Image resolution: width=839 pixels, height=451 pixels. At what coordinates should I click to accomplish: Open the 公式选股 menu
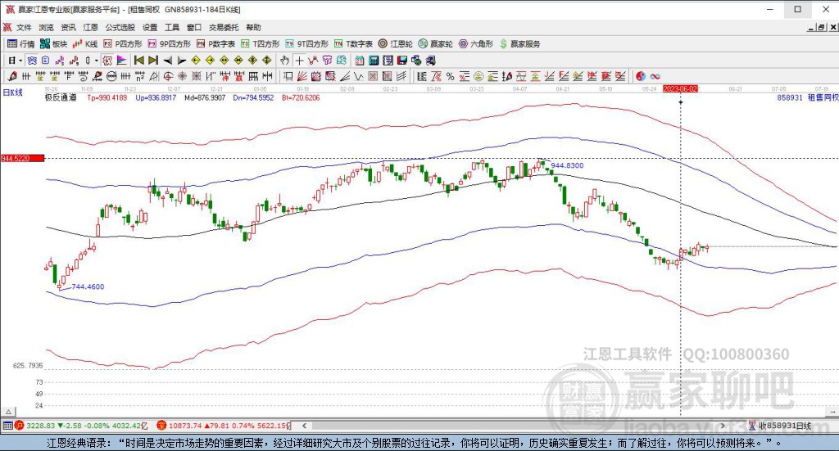click(x=119, y=27)
